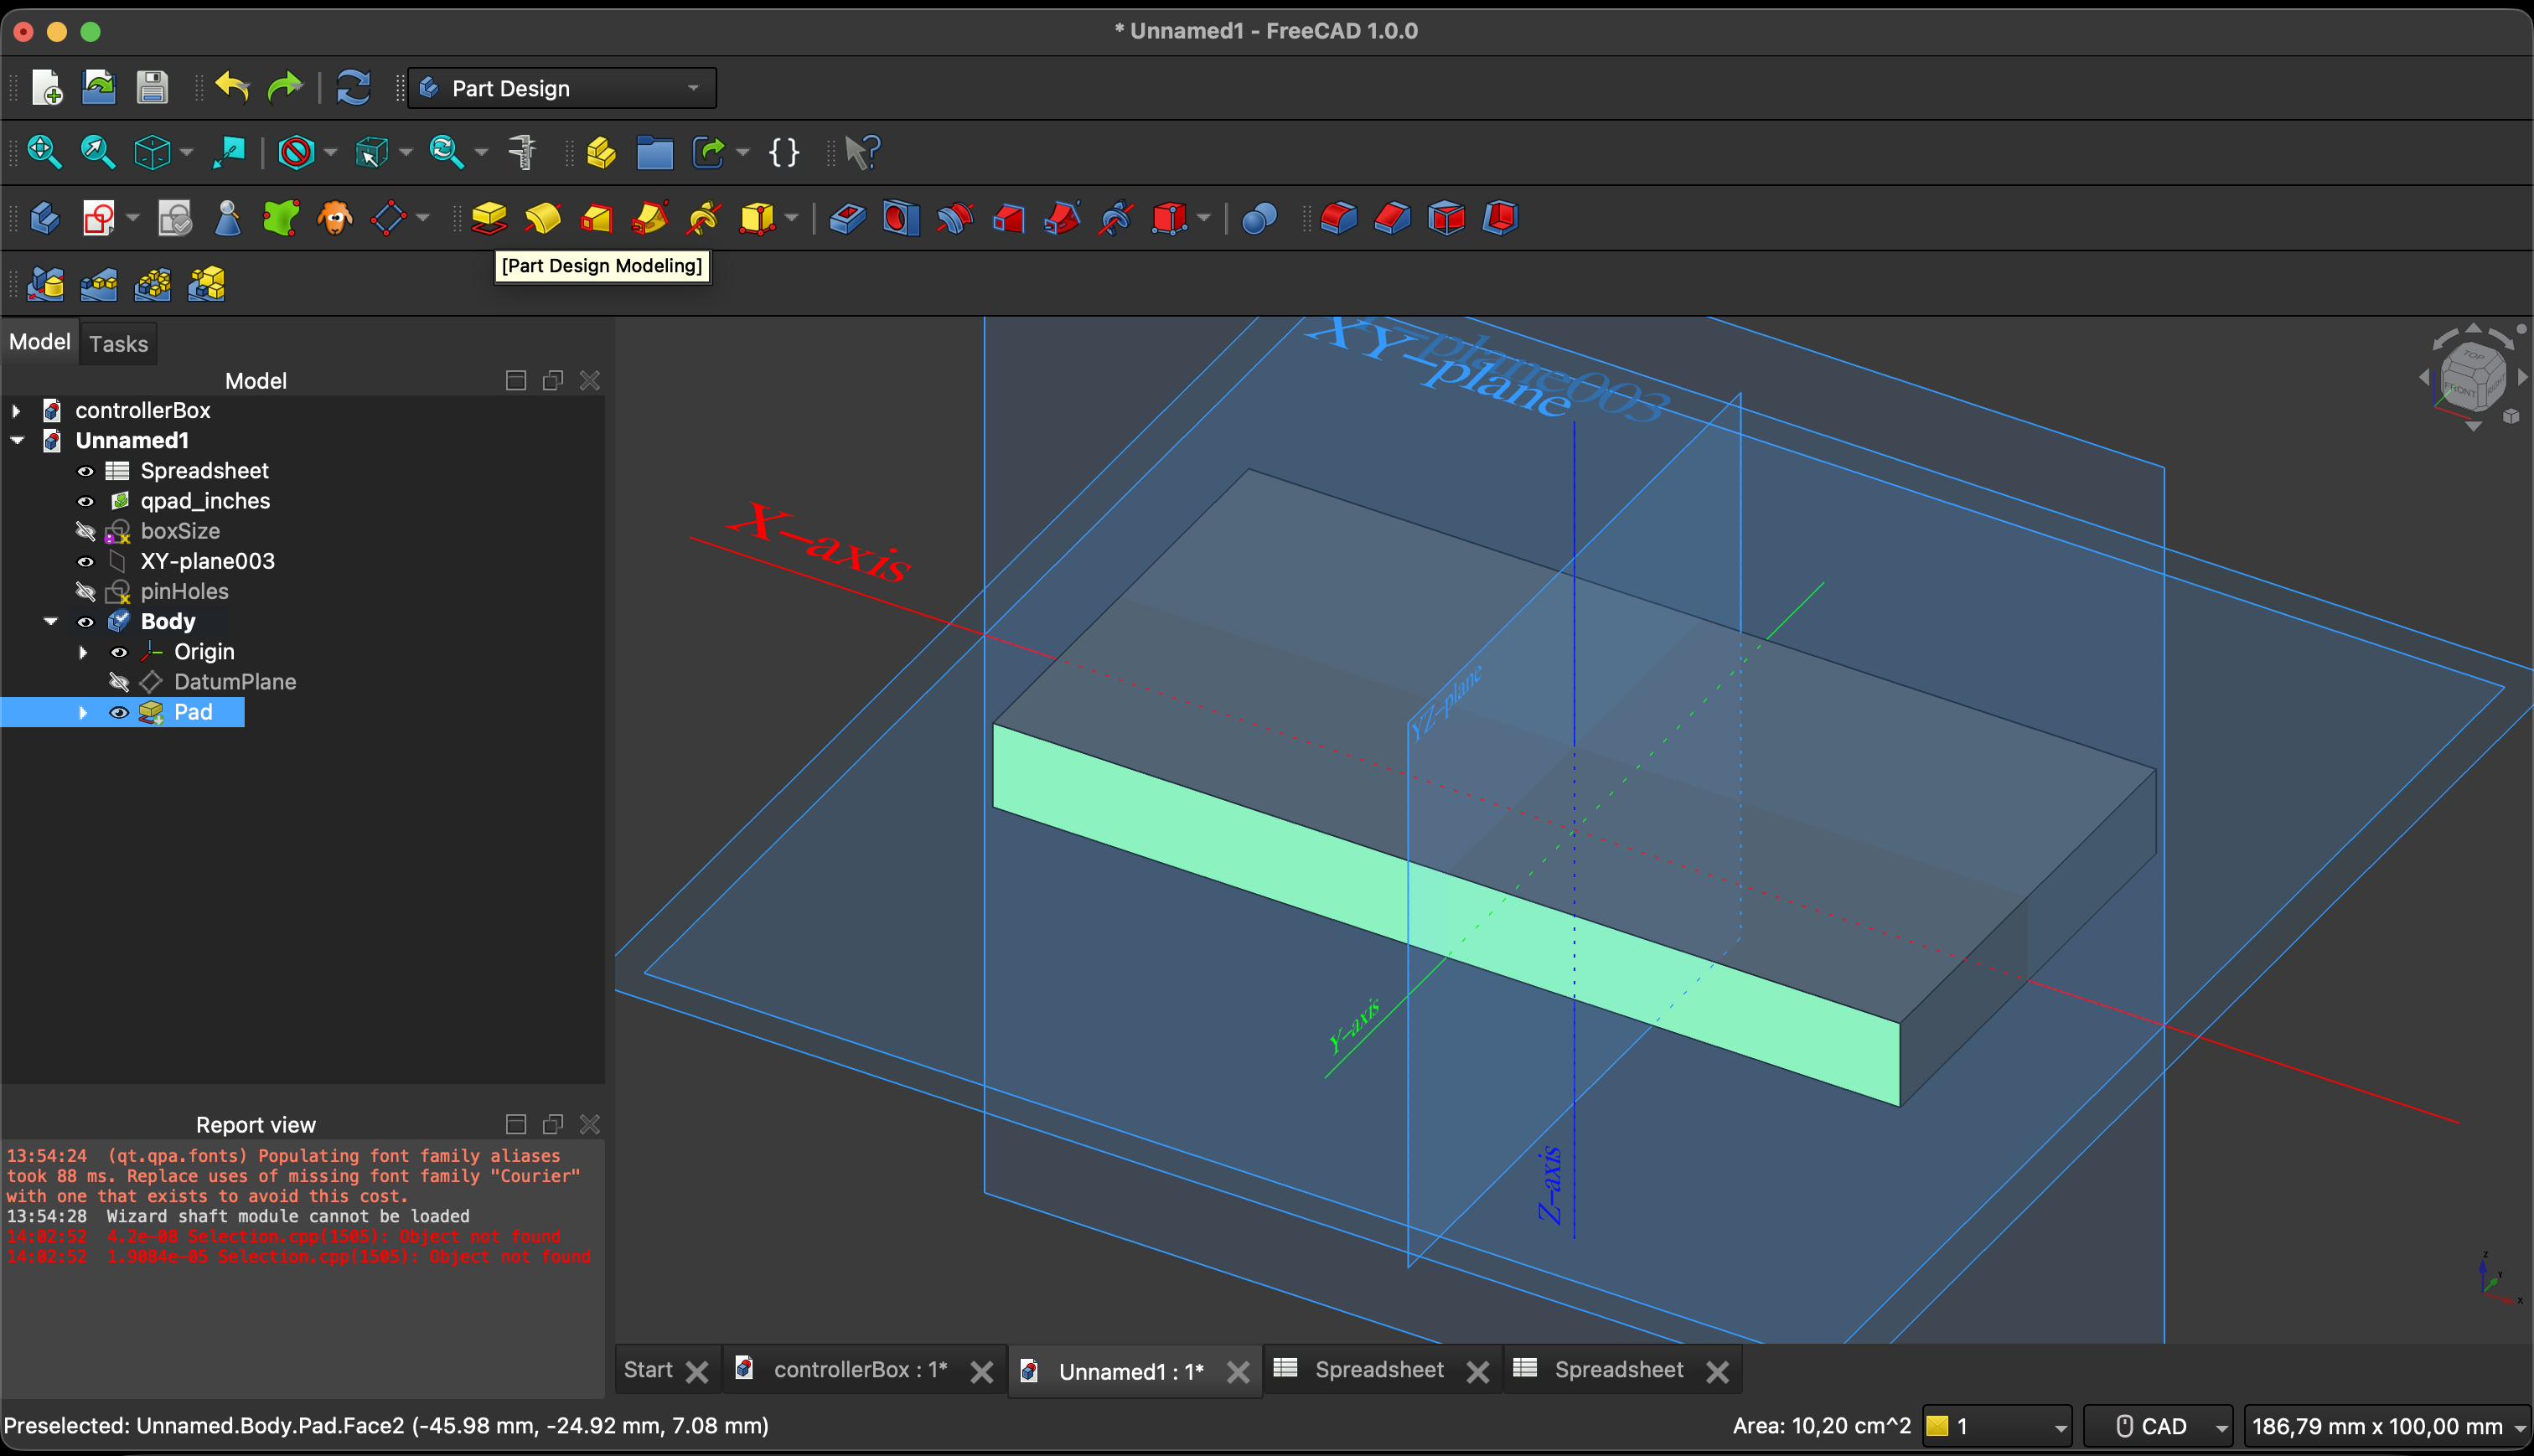Select the Hole tool
This screenshot has height=1456, width=2534.
click(899, 218)
